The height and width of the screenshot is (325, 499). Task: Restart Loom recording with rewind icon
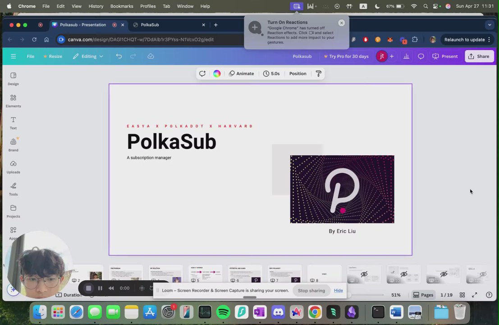pyautogui.click(x=111, y=288)
